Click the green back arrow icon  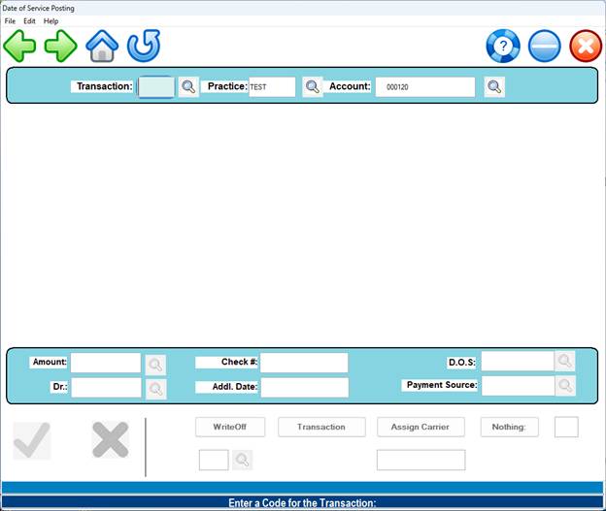tap(19, 46)
